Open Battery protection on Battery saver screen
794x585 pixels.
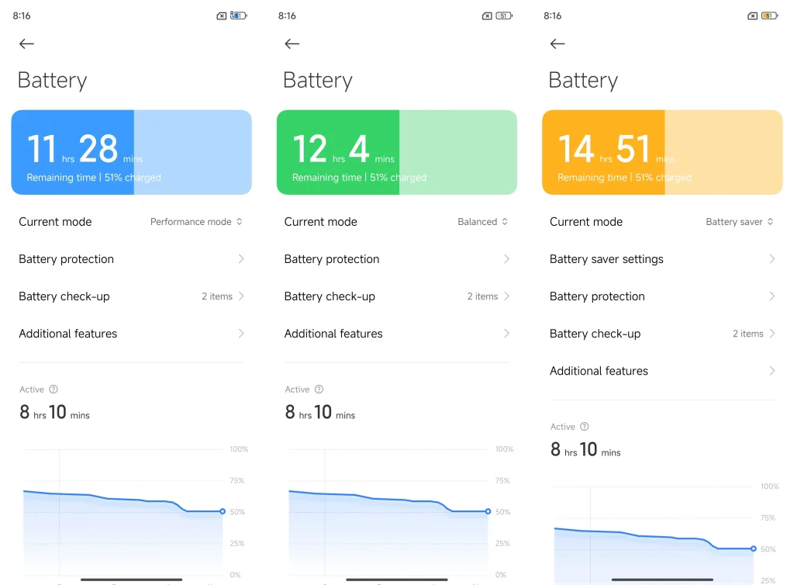662,296
